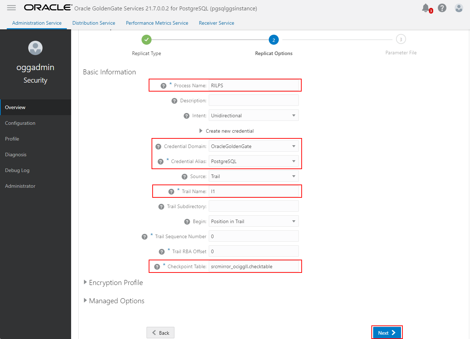
Task: Open the Credential Alias dropdown
Action: click(x=254, y=161)
